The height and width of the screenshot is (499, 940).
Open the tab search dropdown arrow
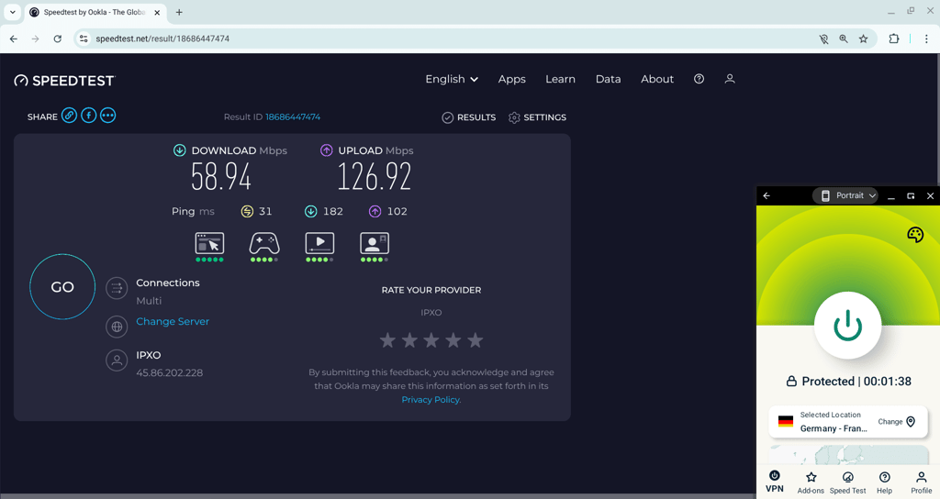12,12
